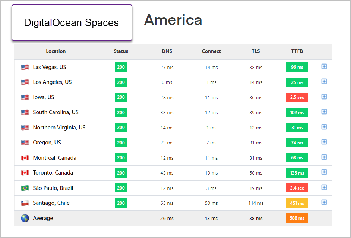Click the 25 ms TTFB badge

(x=297, y=82)
